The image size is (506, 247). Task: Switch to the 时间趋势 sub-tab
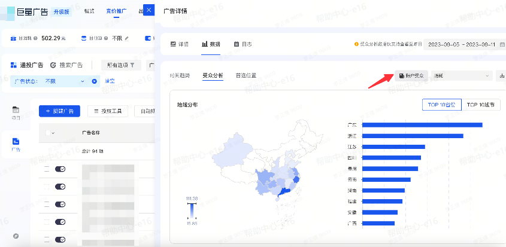point(180,76)
